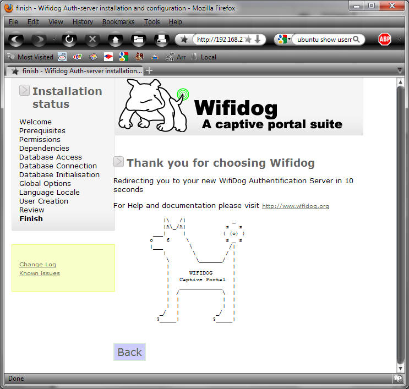Open the Arr bookmark
409x389 pixels.
pos(176,57)
